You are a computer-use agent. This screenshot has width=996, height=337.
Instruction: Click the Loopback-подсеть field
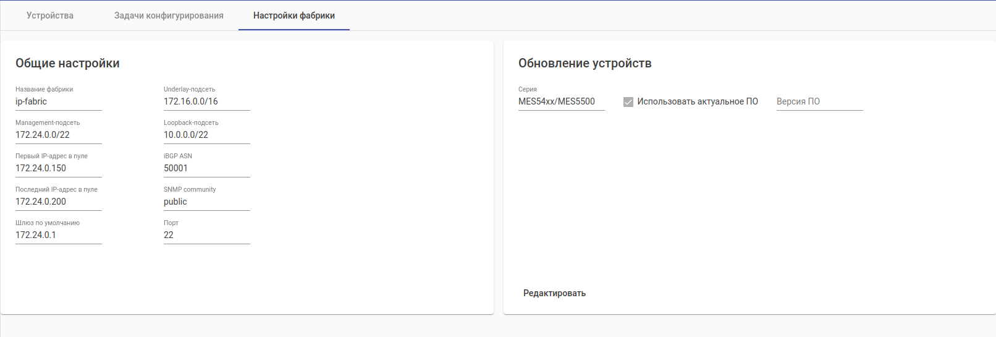click(x=207, y=135)
